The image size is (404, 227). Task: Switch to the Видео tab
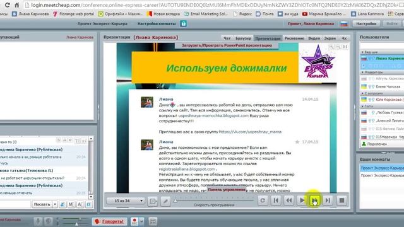[x=314, y=38]
